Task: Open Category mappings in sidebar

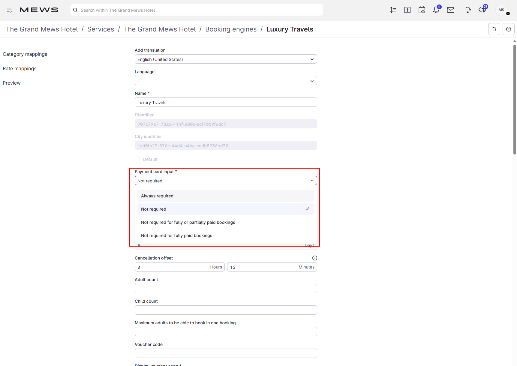Action: (25, 54)
